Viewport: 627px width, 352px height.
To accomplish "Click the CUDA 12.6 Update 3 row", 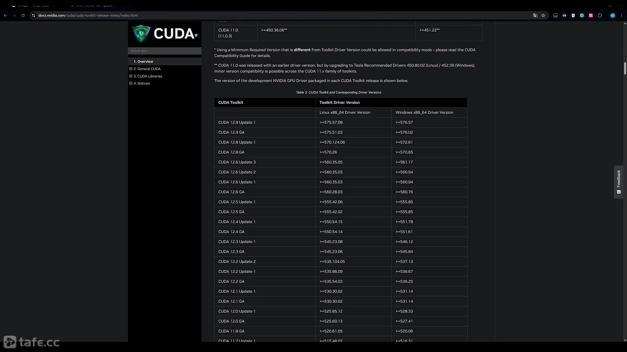I will coord(341,162).
